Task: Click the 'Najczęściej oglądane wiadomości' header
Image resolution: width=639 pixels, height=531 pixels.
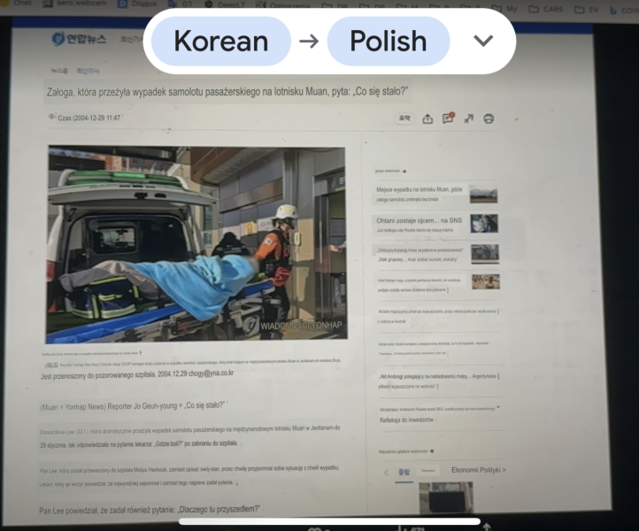Action: coord(406,451)
